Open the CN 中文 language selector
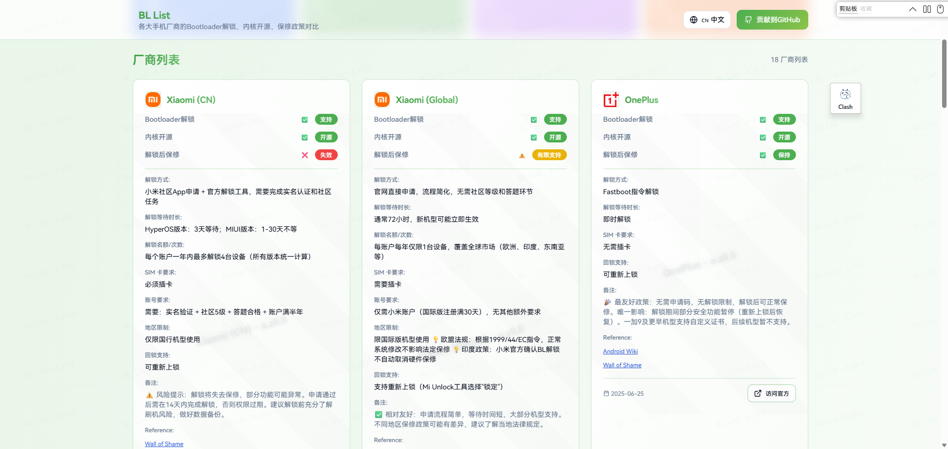 click(x=707, y=20)
